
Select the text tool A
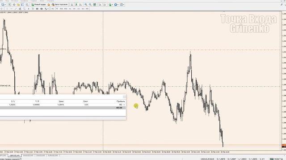coord(29,9)
